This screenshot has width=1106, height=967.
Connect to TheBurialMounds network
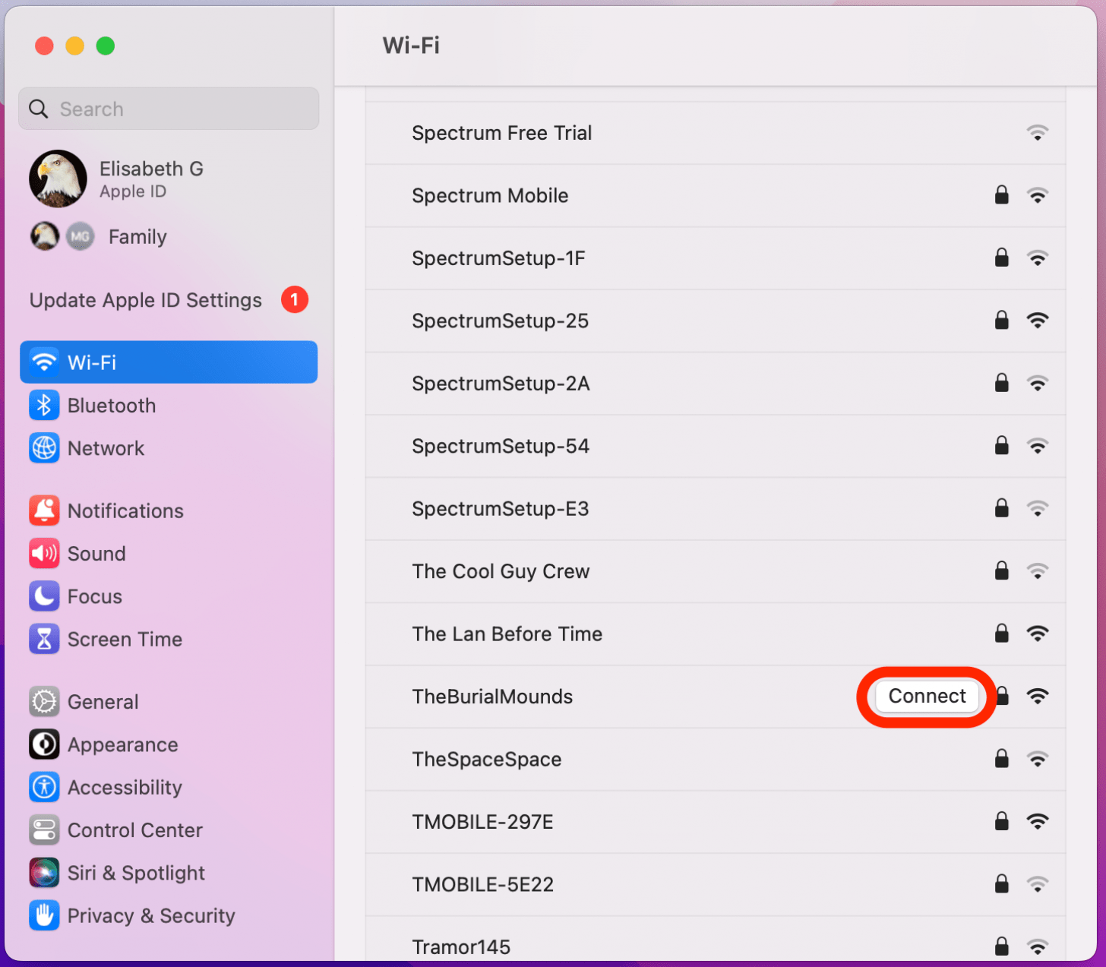coord(927,696)
